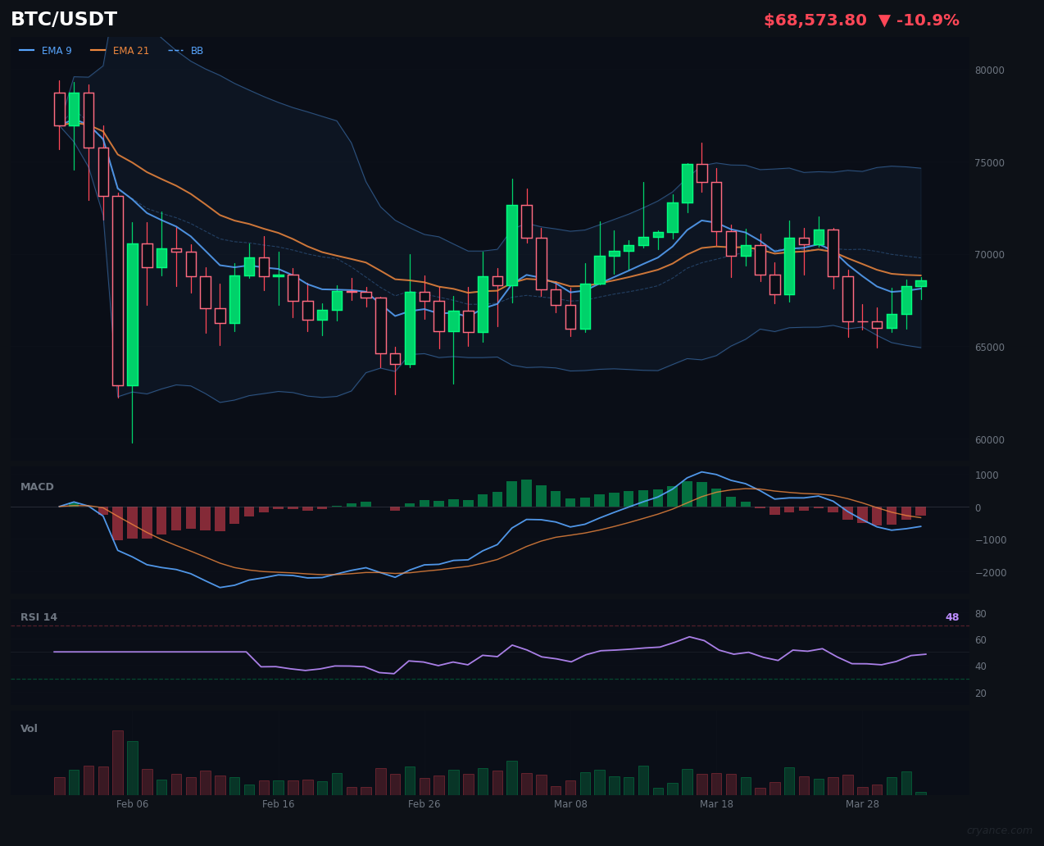
Task: Click the 70000 price axis label
Action: point(989,255)
